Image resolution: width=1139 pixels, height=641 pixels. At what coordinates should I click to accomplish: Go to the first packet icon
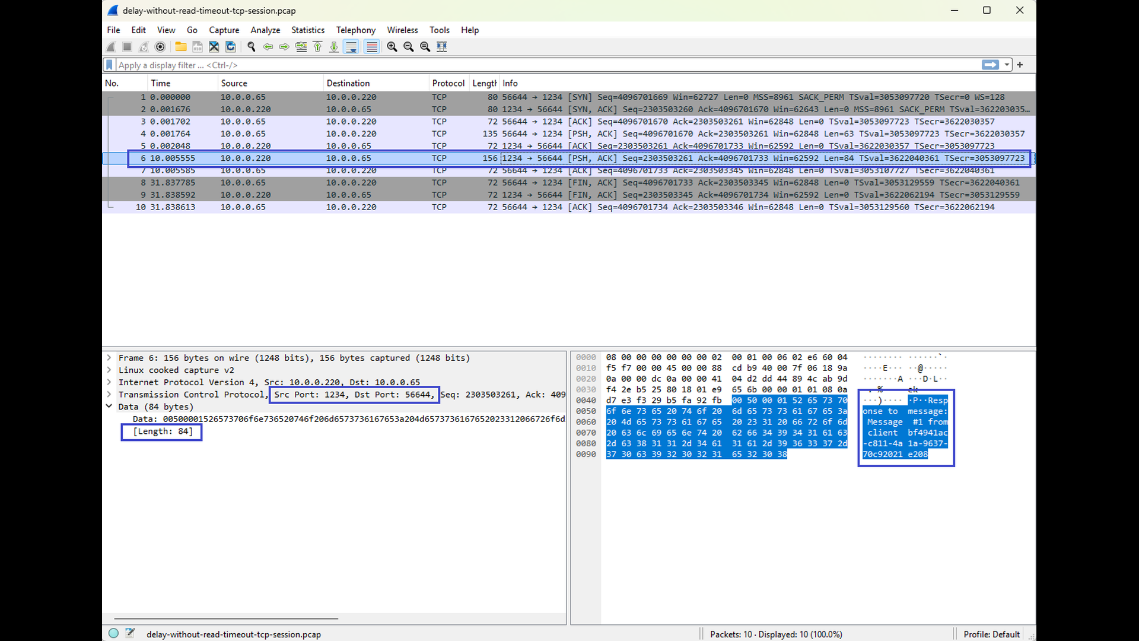coord(317,47)
